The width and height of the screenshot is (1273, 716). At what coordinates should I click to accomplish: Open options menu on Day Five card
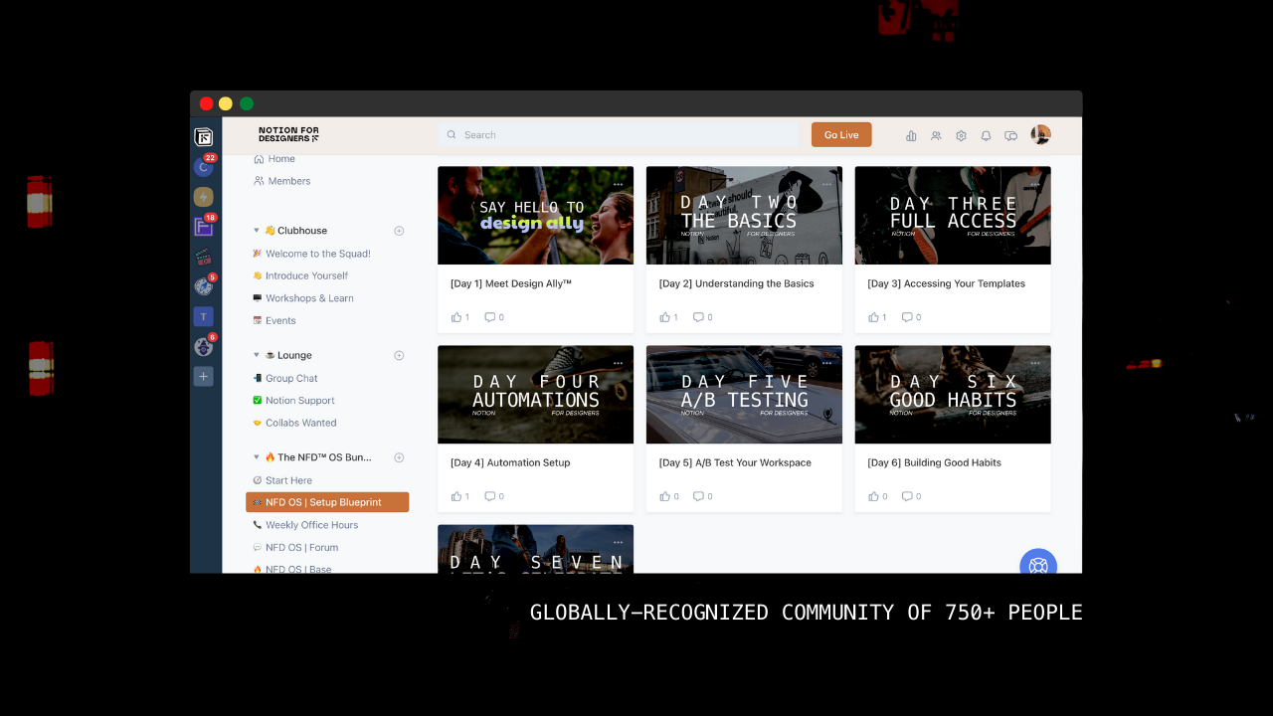(826, 363)
